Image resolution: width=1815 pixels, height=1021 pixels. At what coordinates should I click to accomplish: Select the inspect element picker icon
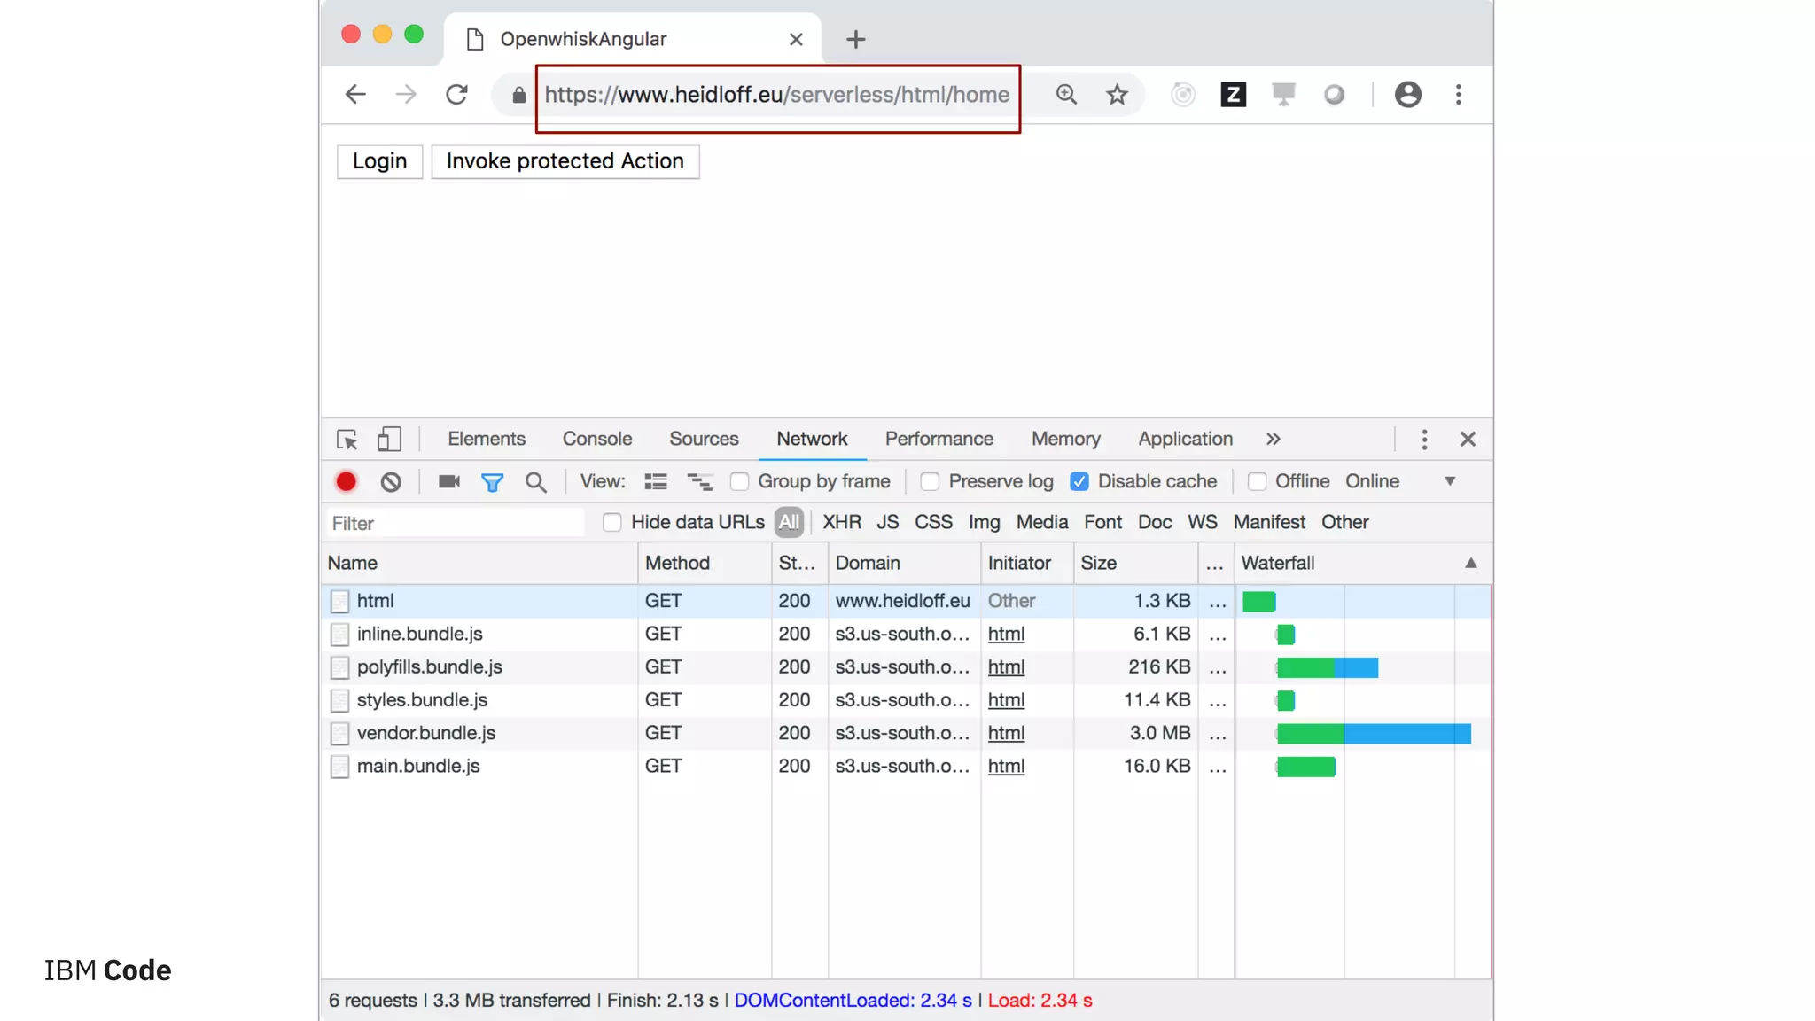point(347,439)
